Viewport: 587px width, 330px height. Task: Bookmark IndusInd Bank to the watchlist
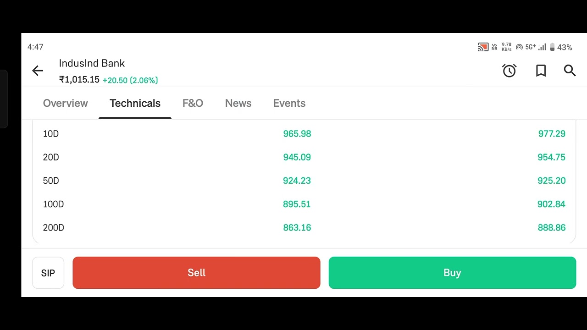click(541, 71)
